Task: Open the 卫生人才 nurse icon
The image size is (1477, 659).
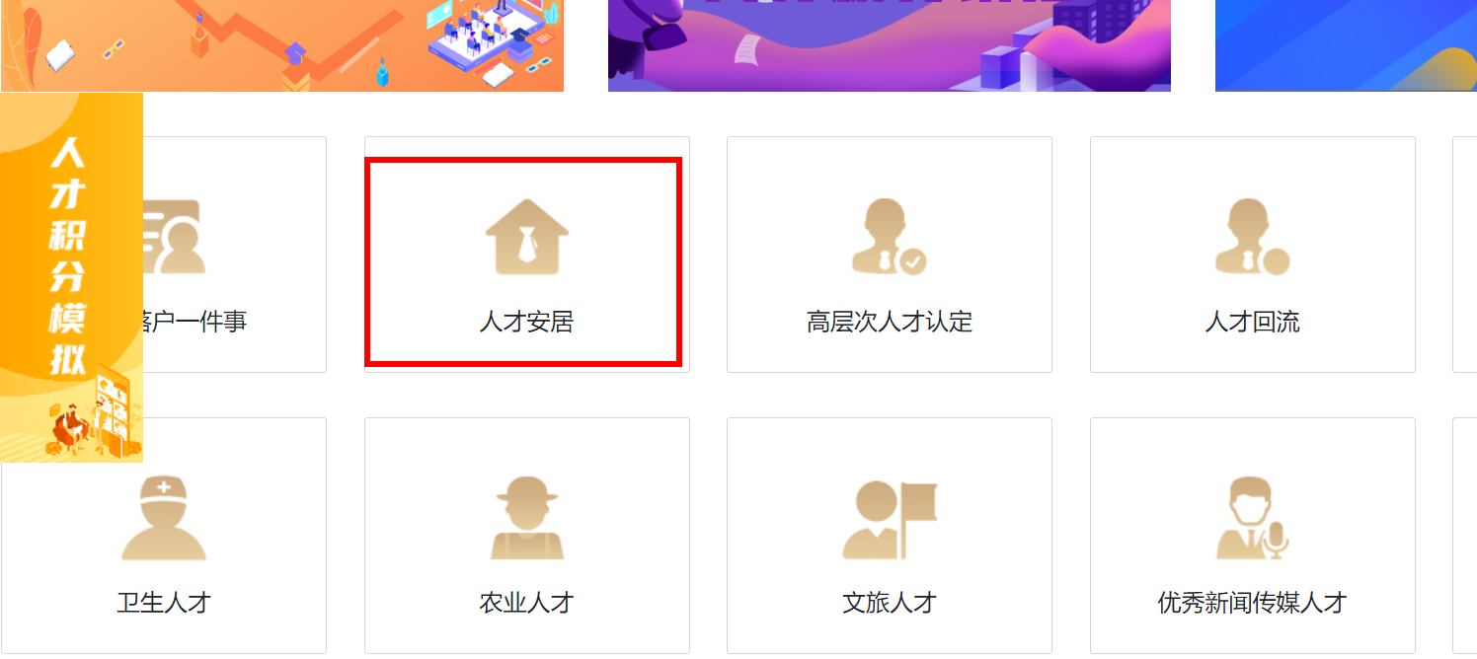Action: pos(164,518)
